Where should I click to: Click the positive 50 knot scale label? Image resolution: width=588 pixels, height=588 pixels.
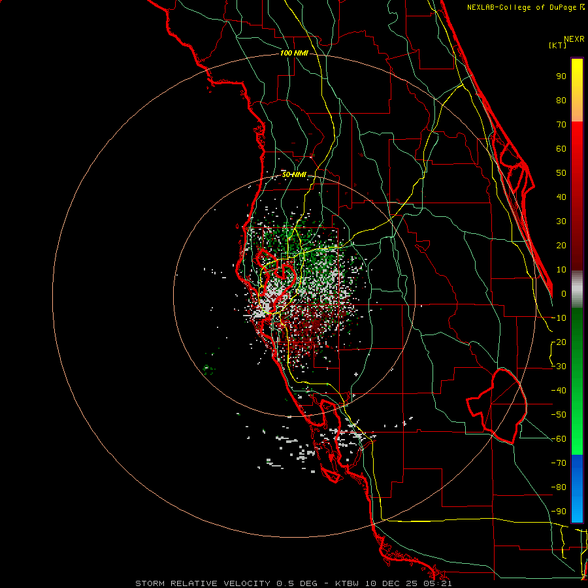[x=561, y=173]
